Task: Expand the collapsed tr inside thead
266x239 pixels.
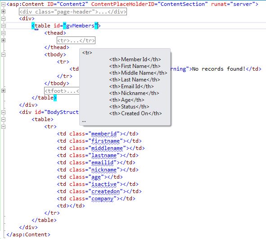Action: 4,40
